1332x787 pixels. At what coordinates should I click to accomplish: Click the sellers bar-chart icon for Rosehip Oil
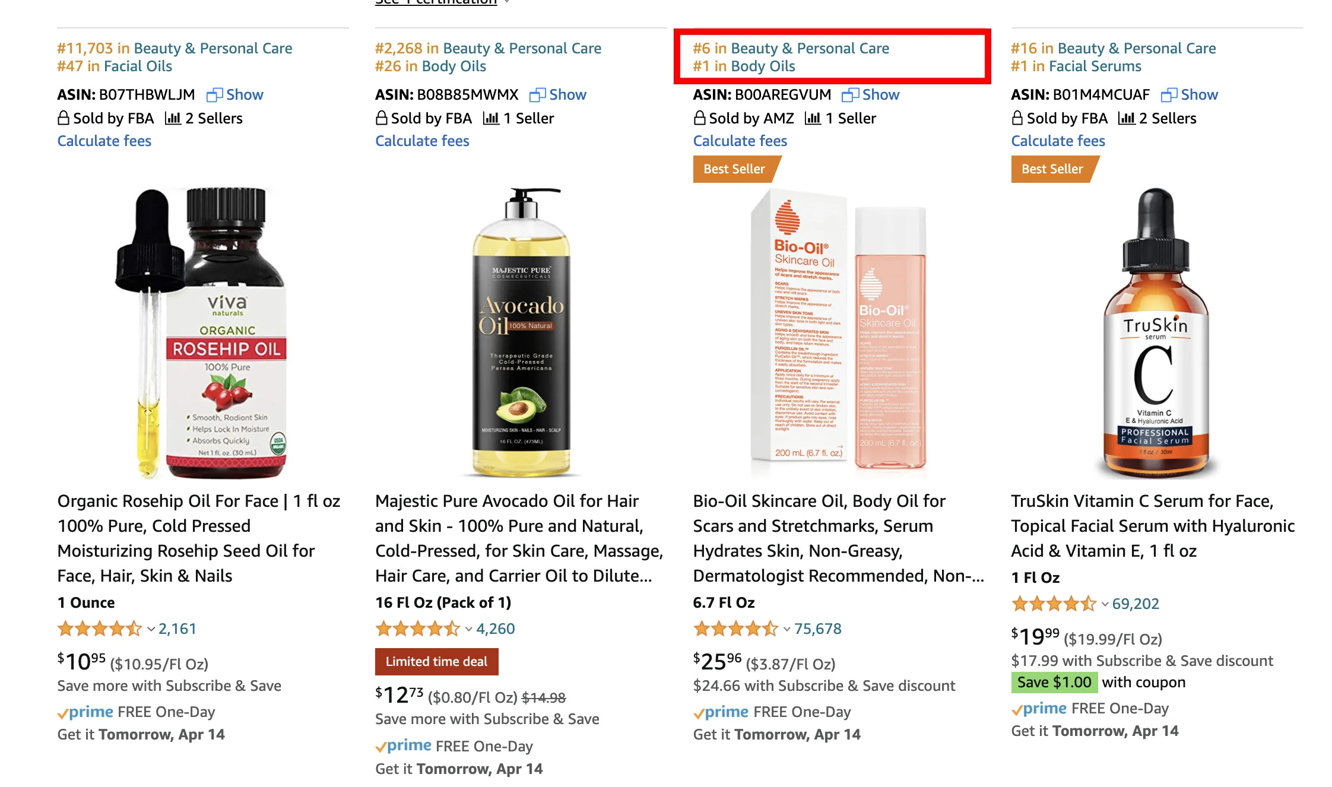[x=172, y=119]
